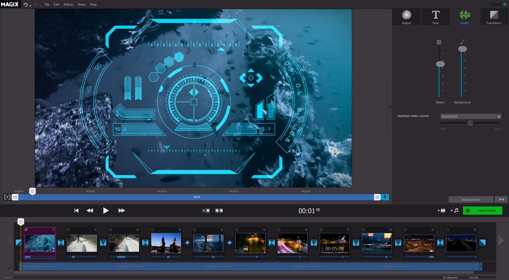This screenshot has width=509, height=280.
Task: Check the Berlin bridge clip's checkbox
Action: 152,230
